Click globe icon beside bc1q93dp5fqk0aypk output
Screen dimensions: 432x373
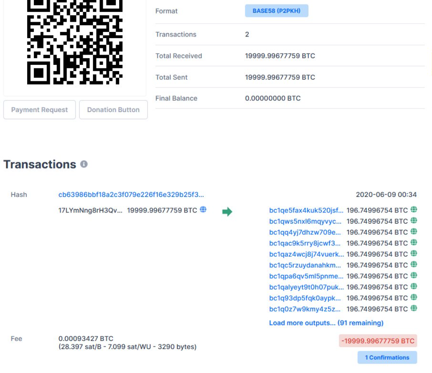pos(414,298)
